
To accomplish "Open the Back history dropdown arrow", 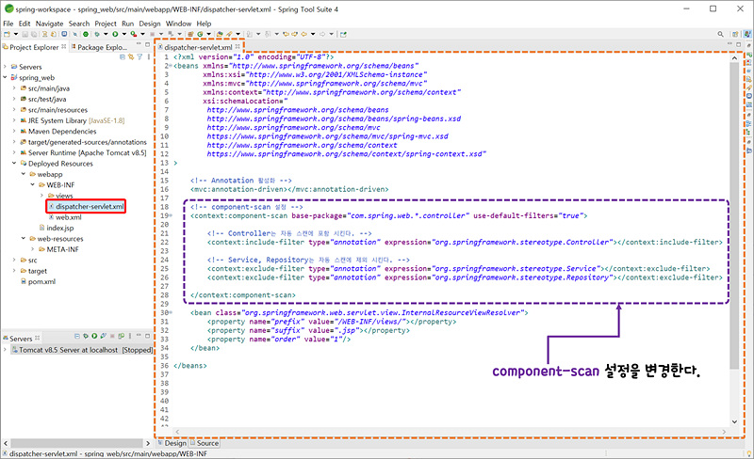I will click(313, 34).
